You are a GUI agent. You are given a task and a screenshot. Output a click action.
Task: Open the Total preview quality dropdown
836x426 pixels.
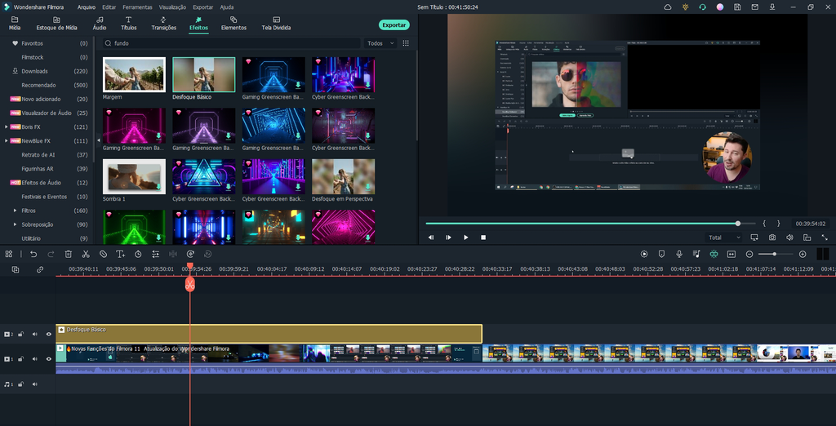[723, 237]
